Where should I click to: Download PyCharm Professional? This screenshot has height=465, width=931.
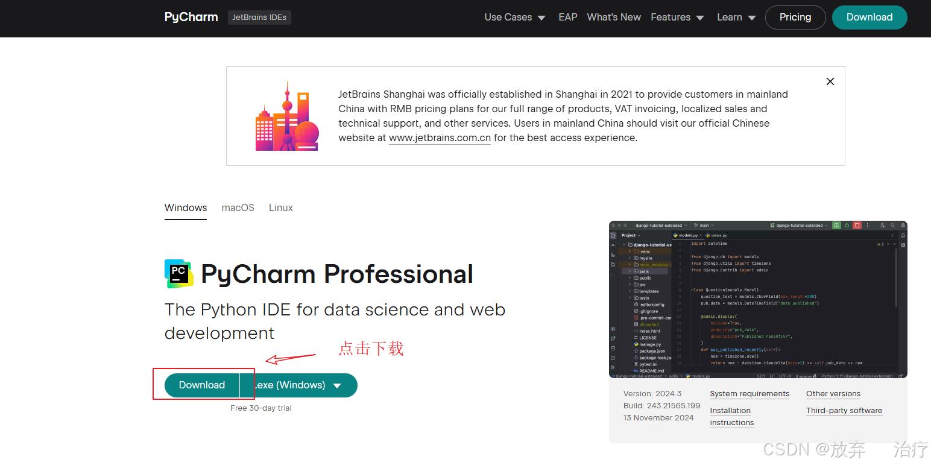pyautogui.click(x=202, y=385)
